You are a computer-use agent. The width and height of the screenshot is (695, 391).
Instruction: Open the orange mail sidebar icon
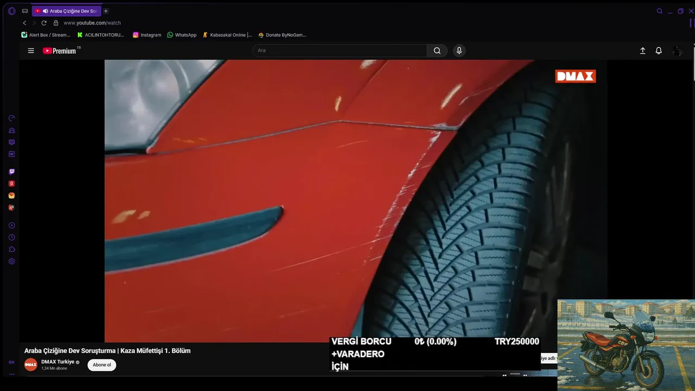(11, 195)
